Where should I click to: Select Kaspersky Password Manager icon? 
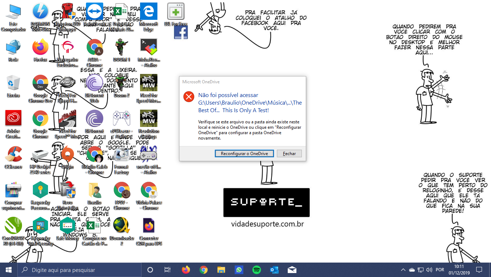tap(40, 197)
